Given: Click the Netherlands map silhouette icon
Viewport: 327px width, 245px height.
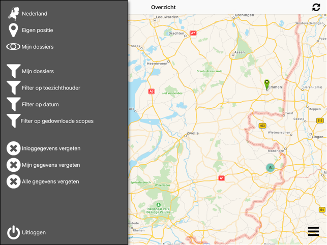Looking at the screenshot, I should point(14,14).
